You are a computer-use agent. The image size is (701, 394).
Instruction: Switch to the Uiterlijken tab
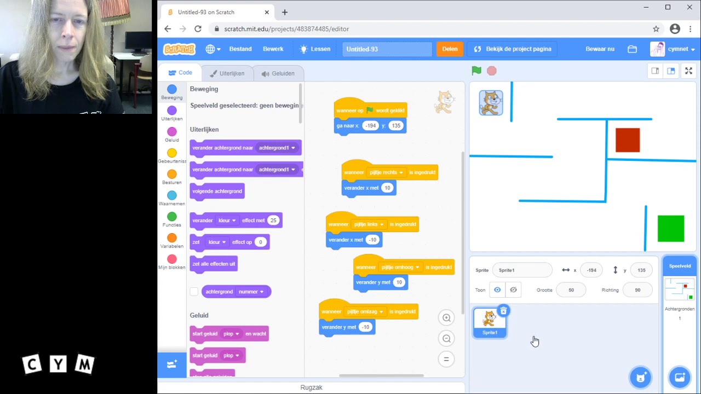[x=227, y=73]
